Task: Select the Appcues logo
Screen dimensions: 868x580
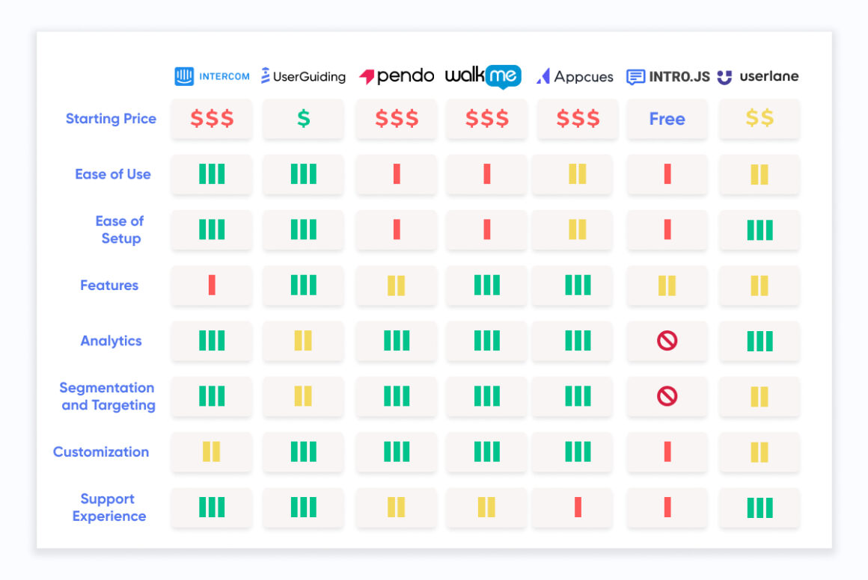Action: click(575, 76)
